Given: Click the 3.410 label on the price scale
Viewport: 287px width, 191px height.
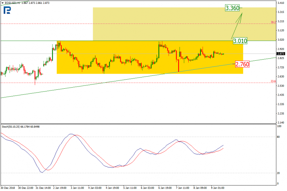Looking at the screenshot, I should [x=280, y=3].
